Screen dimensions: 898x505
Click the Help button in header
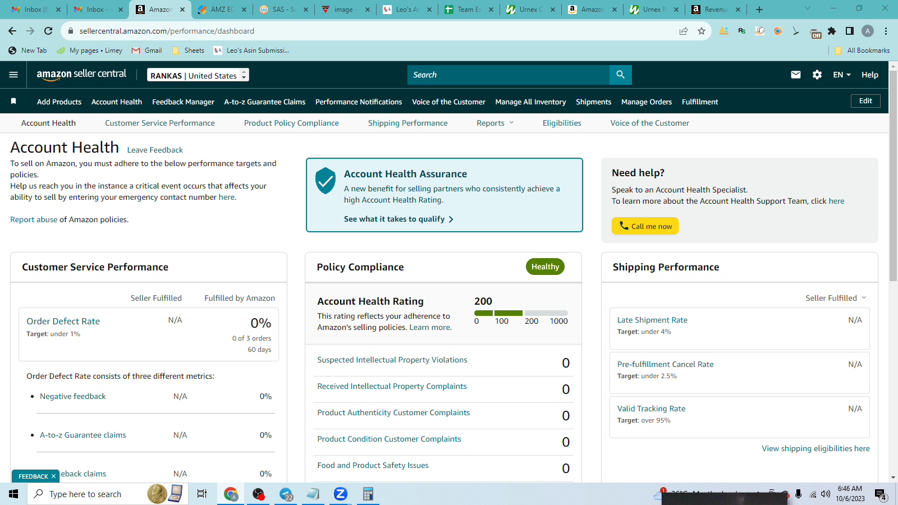870,75
